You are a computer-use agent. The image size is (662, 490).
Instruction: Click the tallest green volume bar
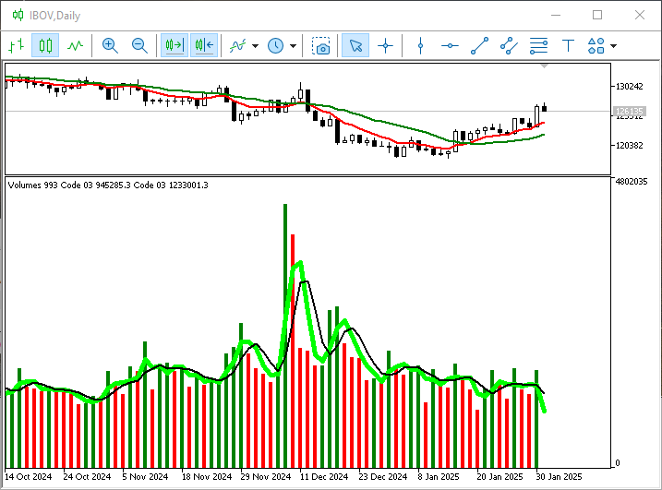tap(285, 336)
